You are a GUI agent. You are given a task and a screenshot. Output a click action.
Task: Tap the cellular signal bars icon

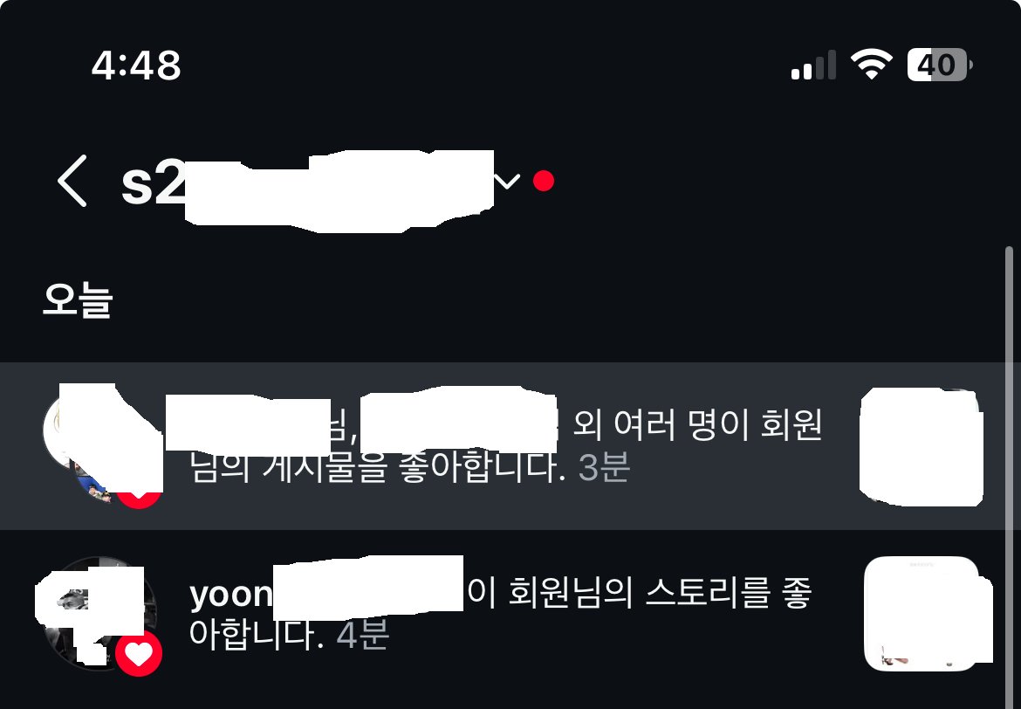click(x=813, y=65)
